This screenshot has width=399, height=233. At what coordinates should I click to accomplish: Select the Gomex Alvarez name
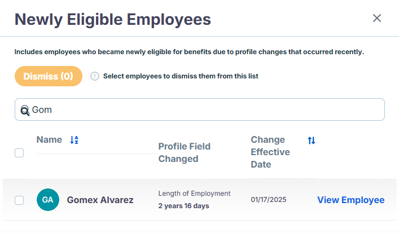tap(100, 200)
